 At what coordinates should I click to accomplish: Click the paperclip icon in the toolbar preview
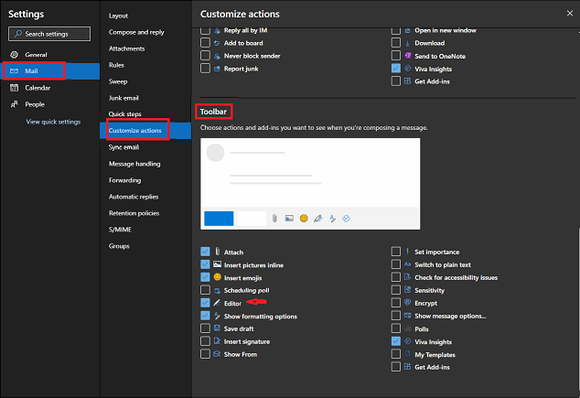pos(274,219)
